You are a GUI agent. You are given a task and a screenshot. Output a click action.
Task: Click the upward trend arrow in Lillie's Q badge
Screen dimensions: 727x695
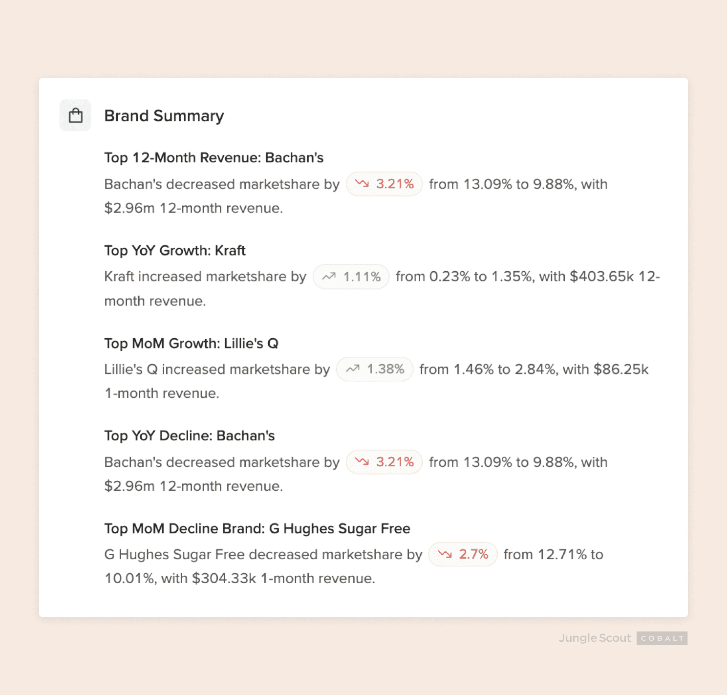pos(353,369)
